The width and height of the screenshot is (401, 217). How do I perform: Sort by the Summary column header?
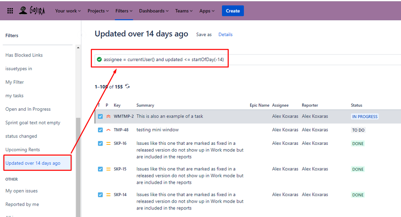pyautogui.click(x=145, y=105)
